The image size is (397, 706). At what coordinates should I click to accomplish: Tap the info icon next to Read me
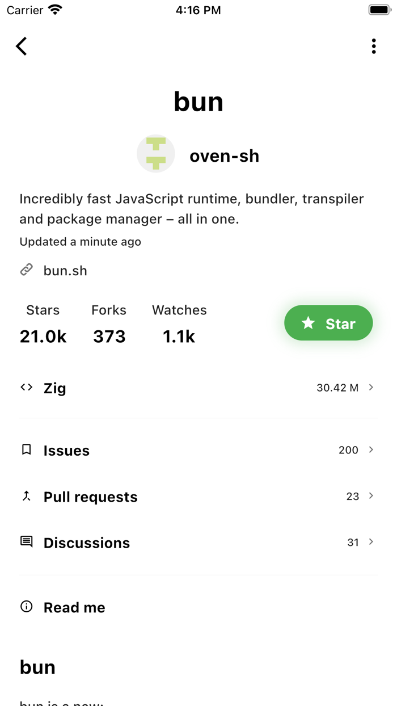pyautogui.click(x=26, y=606)
